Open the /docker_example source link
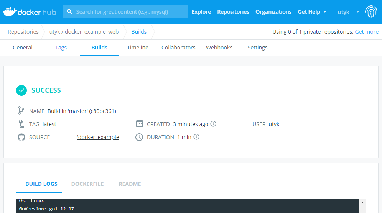This screenshot has width=382, height=213. 98,137
